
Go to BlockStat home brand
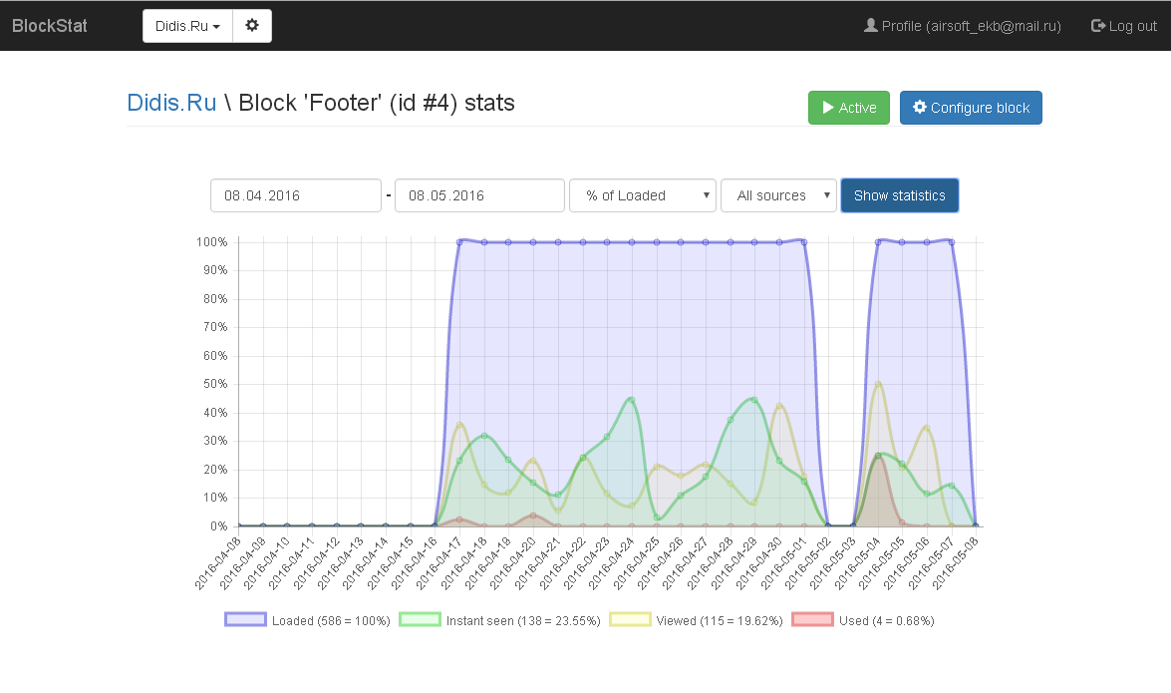50,26
